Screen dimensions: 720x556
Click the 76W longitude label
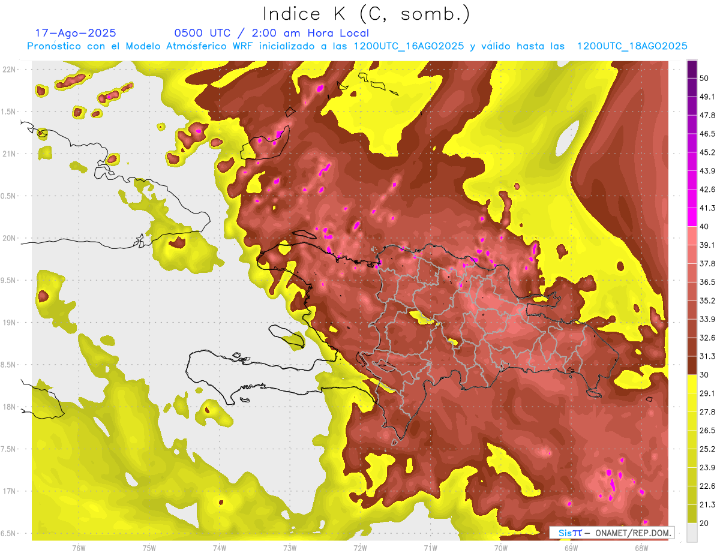(79, 548)
